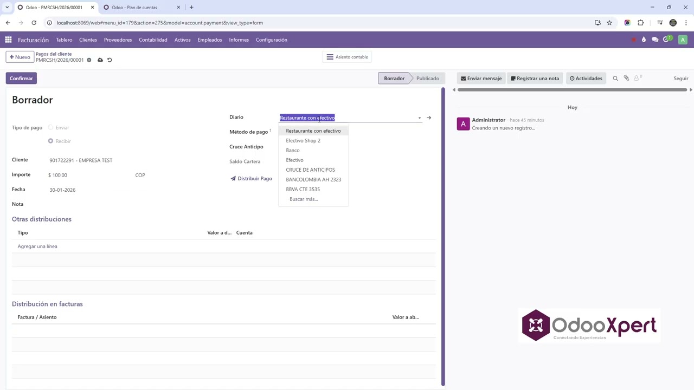Open the Empleados menu
Image resolution: width=694 pixels, height=390 pixels.
(210, 40)
